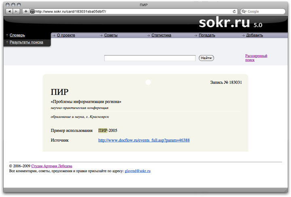This screenshot has height=197, width=291.
Task: Open the О проекте page
Action: [x=66, y=35]
